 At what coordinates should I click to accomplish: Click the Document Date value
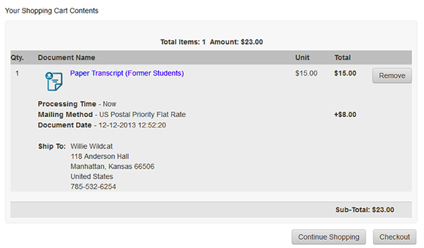132,125
